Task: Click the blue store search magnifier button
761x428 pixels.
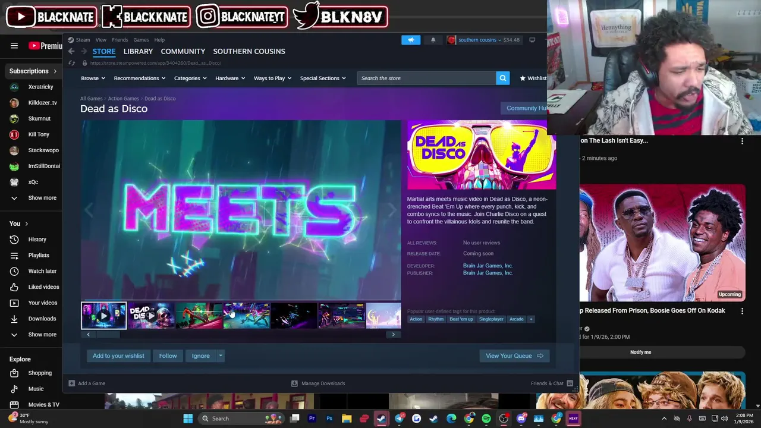Action: pos(503,78)
